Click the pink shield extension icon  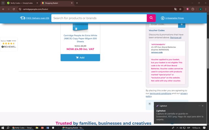[187, 9]
